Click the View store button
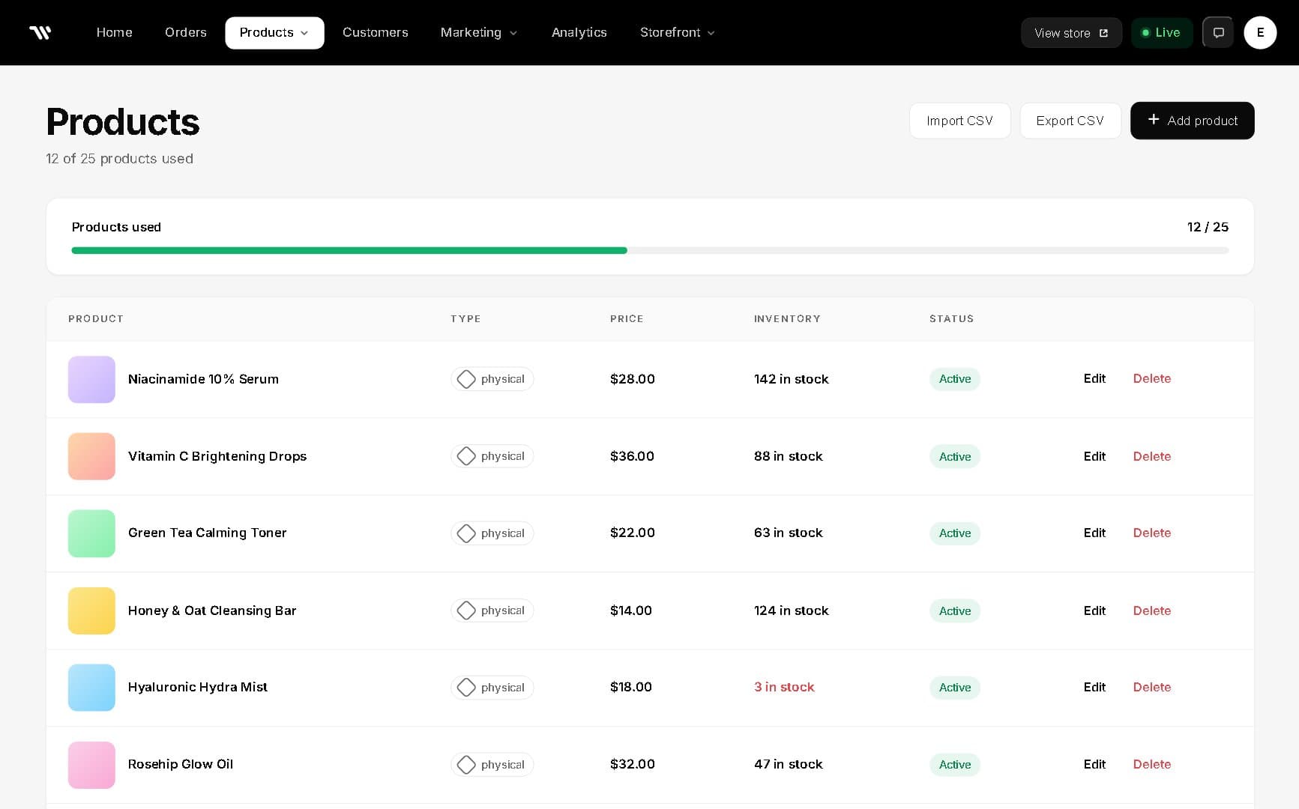 [1071, 32]
